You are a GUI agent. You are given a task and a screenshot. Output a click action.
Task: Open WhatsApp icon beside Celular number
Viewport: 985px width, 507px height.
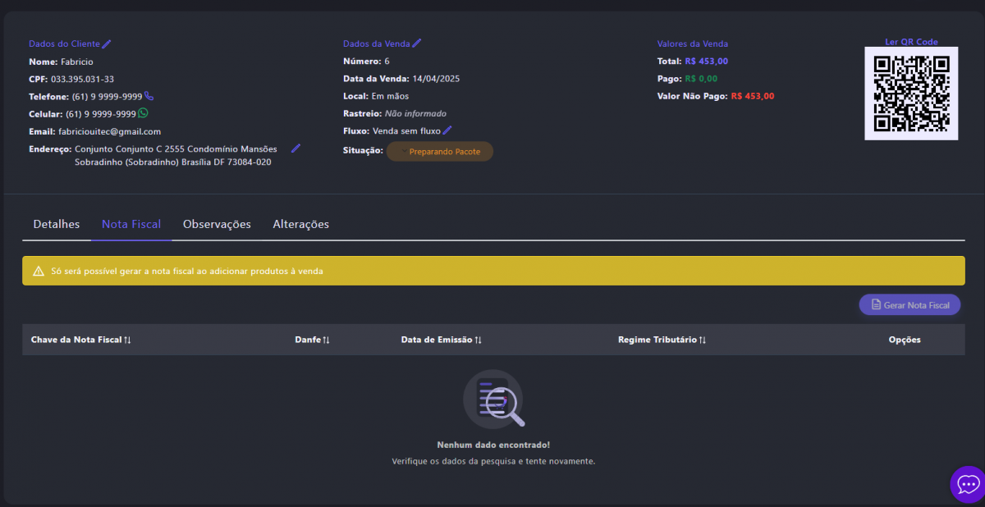(x=144, y=113)
